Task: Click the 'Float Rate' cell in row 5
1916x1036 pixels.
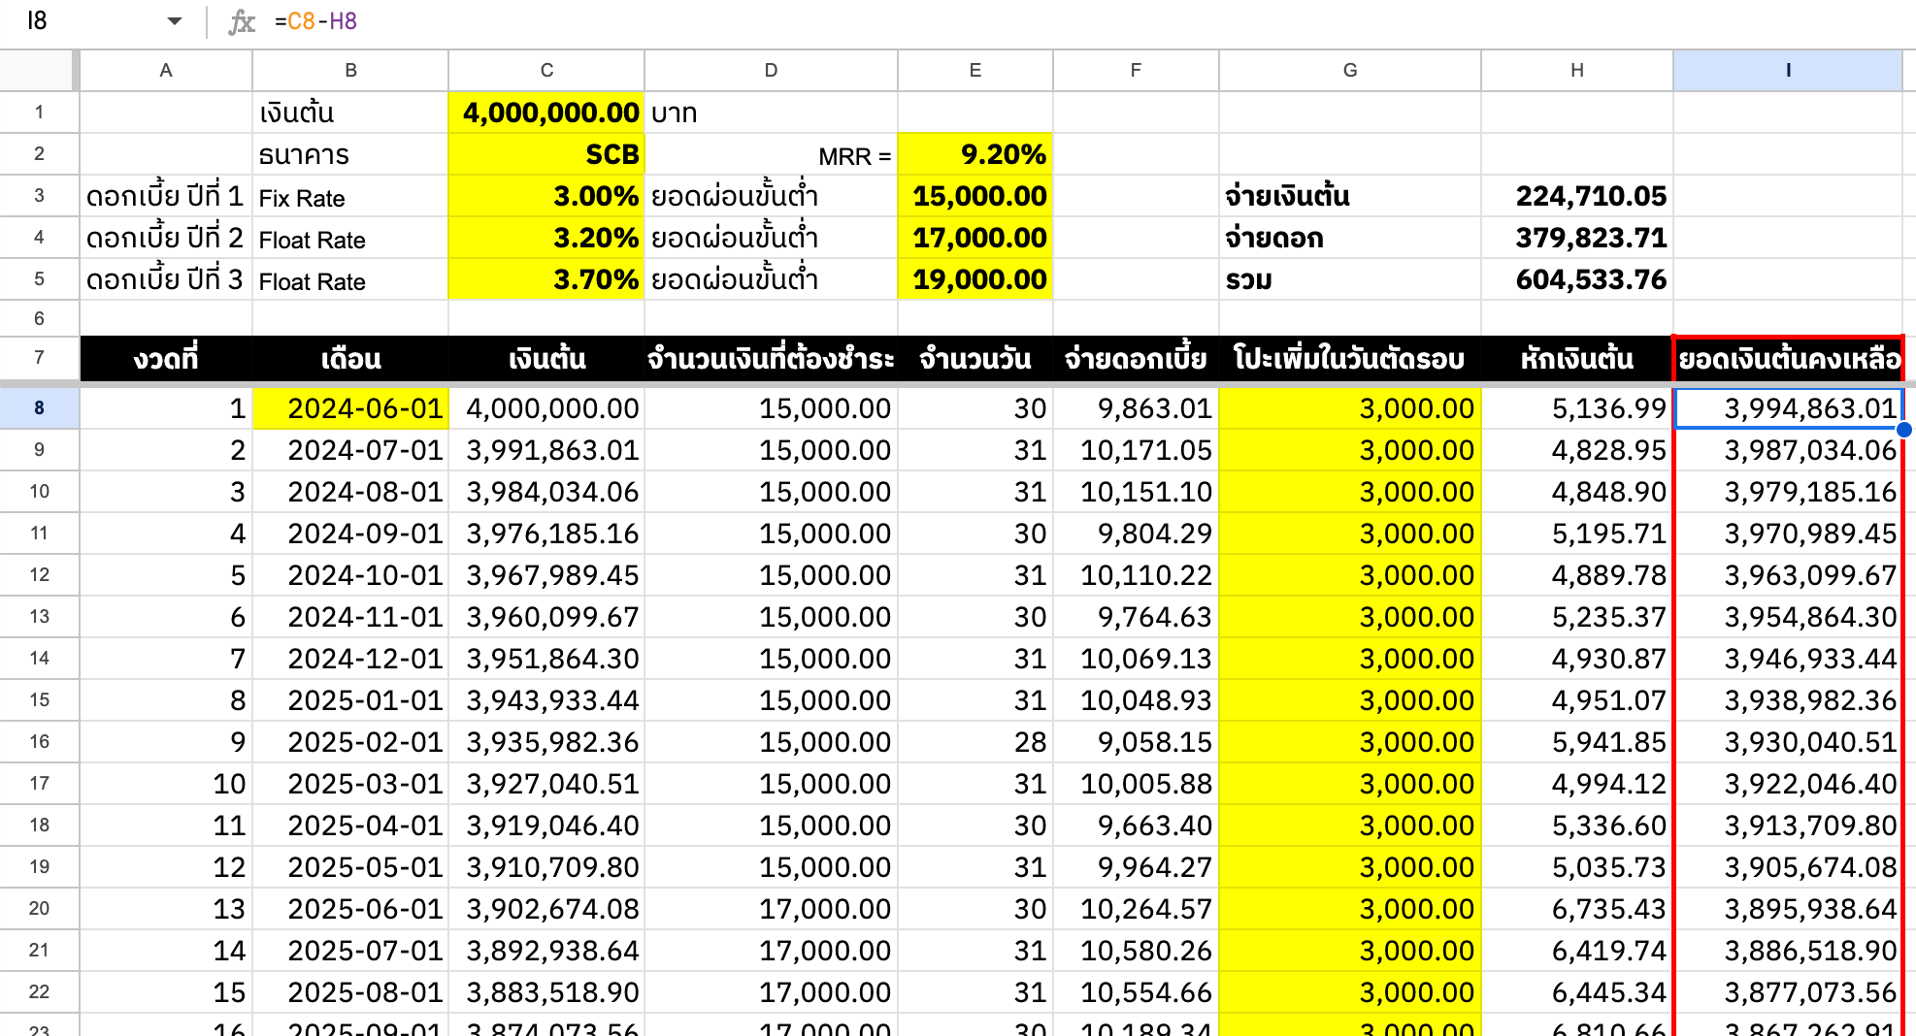Action: pos(350,279)
